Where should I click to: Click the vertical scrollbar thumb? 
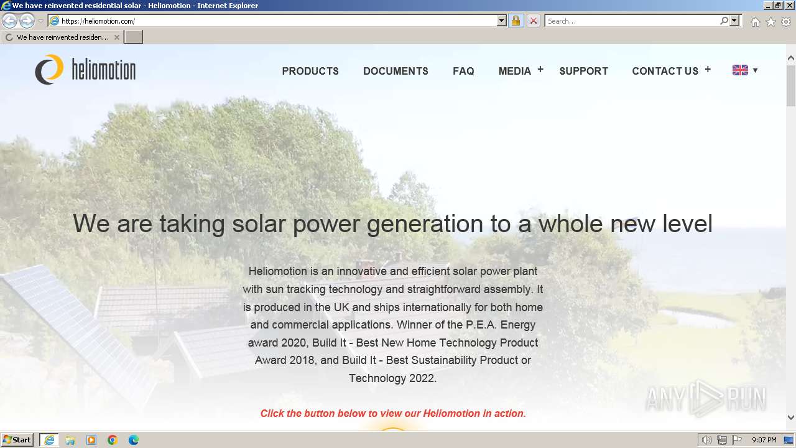tap(791, 85)
